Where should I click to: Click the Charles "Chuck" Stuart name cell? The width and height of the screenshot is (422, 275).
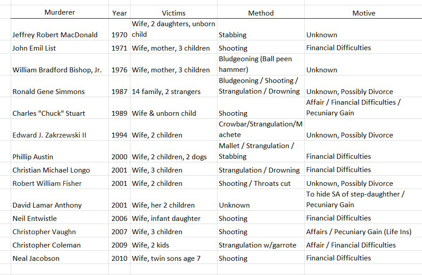(x=49, y=113)
